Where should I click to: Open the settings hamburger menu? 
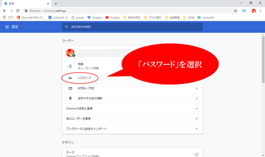click(7, 27)
